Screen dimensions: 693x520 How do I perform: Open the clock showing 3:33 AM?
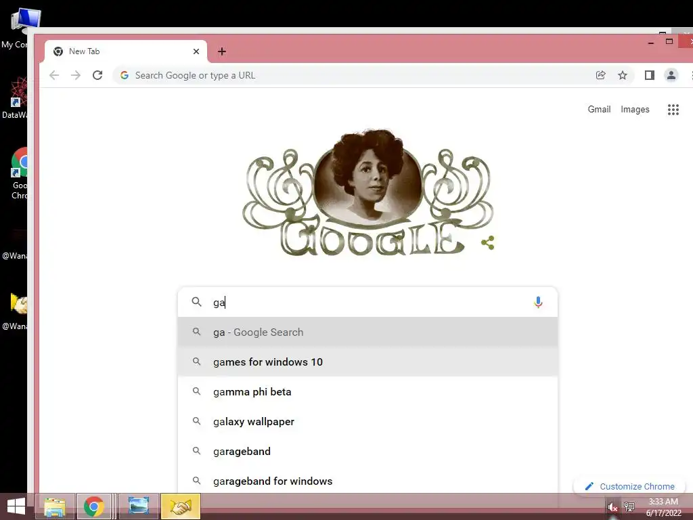point(663,507)
